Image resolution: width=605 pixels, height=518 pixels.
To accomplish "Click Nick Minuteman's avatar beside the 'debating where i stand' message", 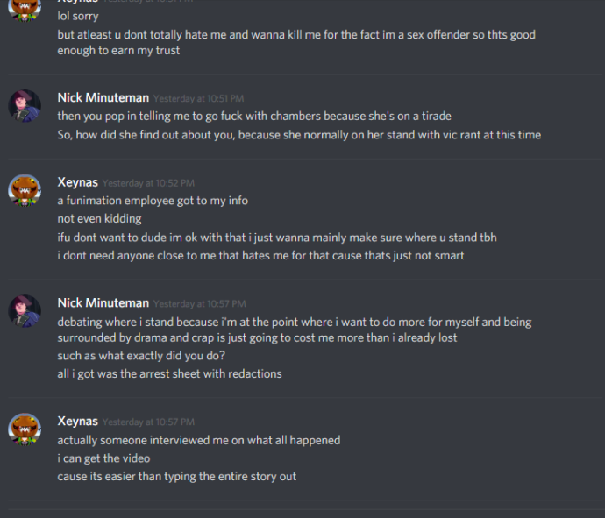I will [25, 311].
